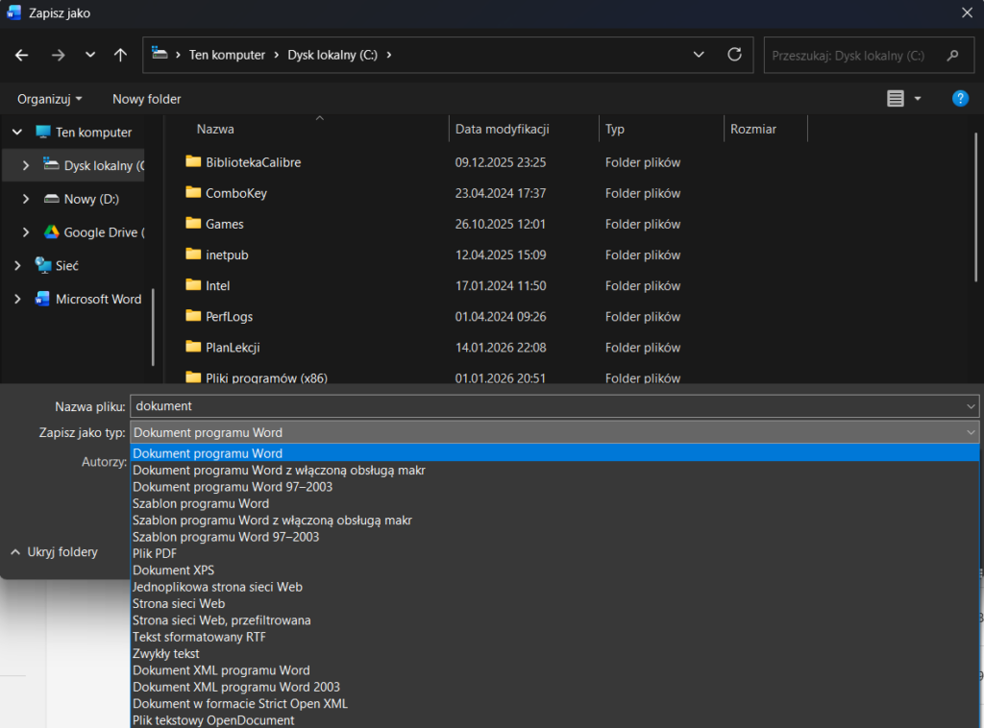Image resolution: width=984 pixels, height=728 pixels.
Task: Go up one folder level
Action: coord(120,55)
